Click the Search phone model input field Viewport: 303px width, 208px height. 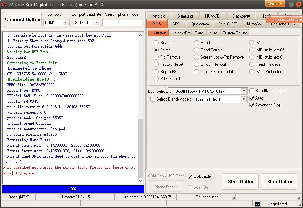tap(122, 22)
